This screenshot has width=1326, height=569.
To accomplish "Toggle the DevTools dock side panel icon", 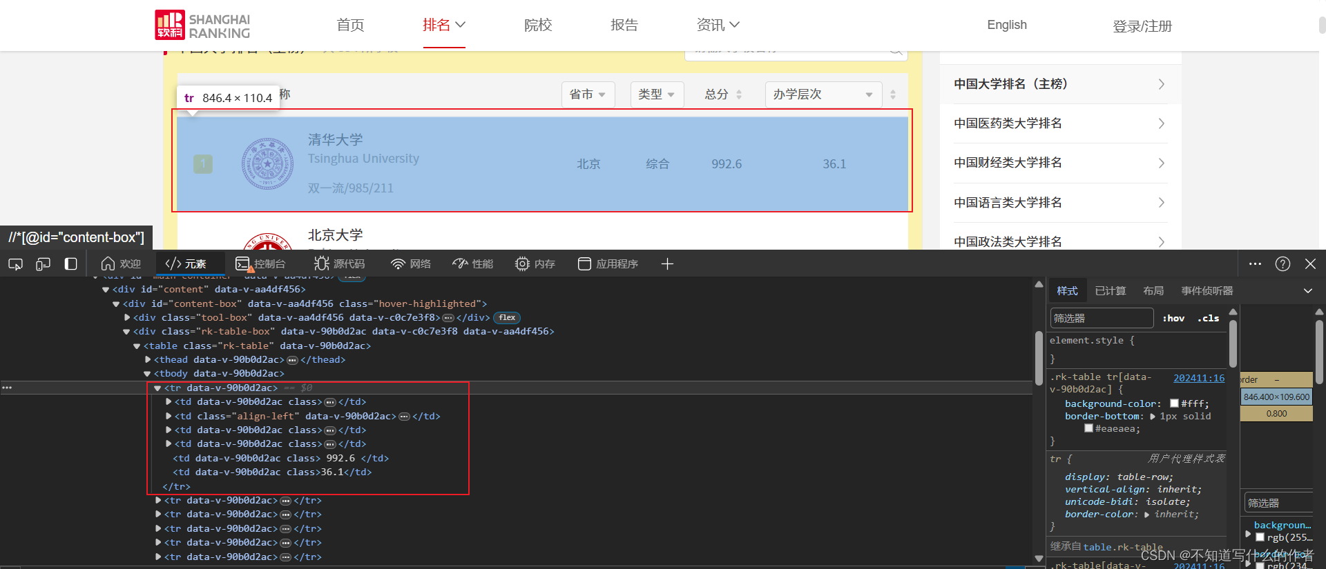I will [70, 264].
